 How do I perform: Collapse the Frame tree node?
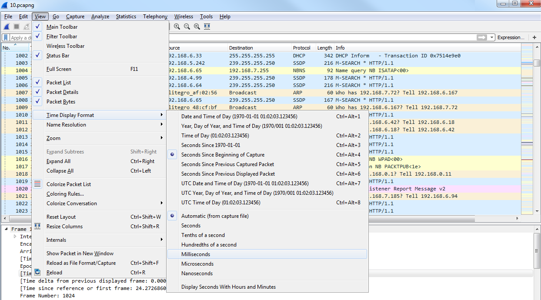pos(7,229)
